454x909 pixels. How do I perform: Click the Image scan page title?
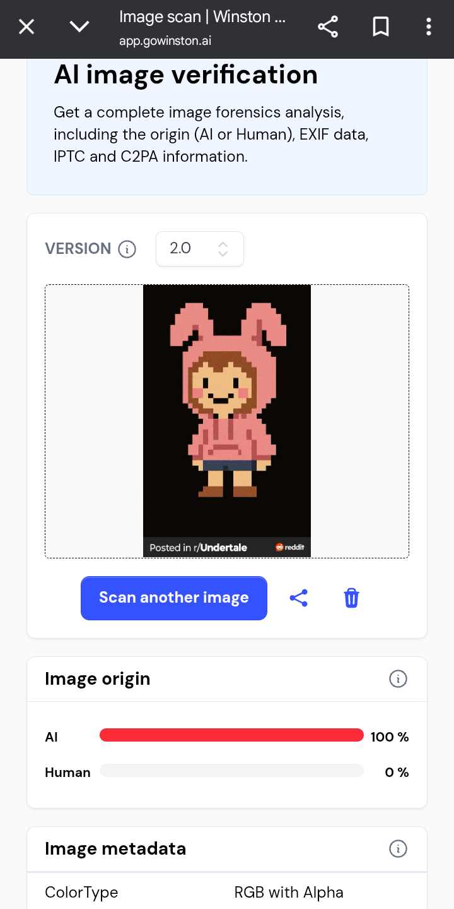(x=202, y=17)
